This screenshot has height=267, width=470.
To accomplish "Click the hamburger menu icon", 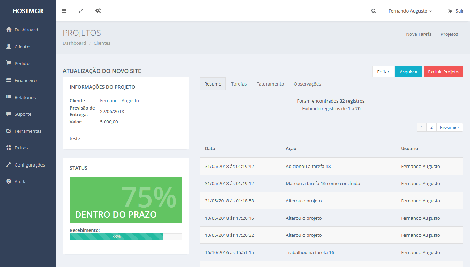I will point(64,11).
